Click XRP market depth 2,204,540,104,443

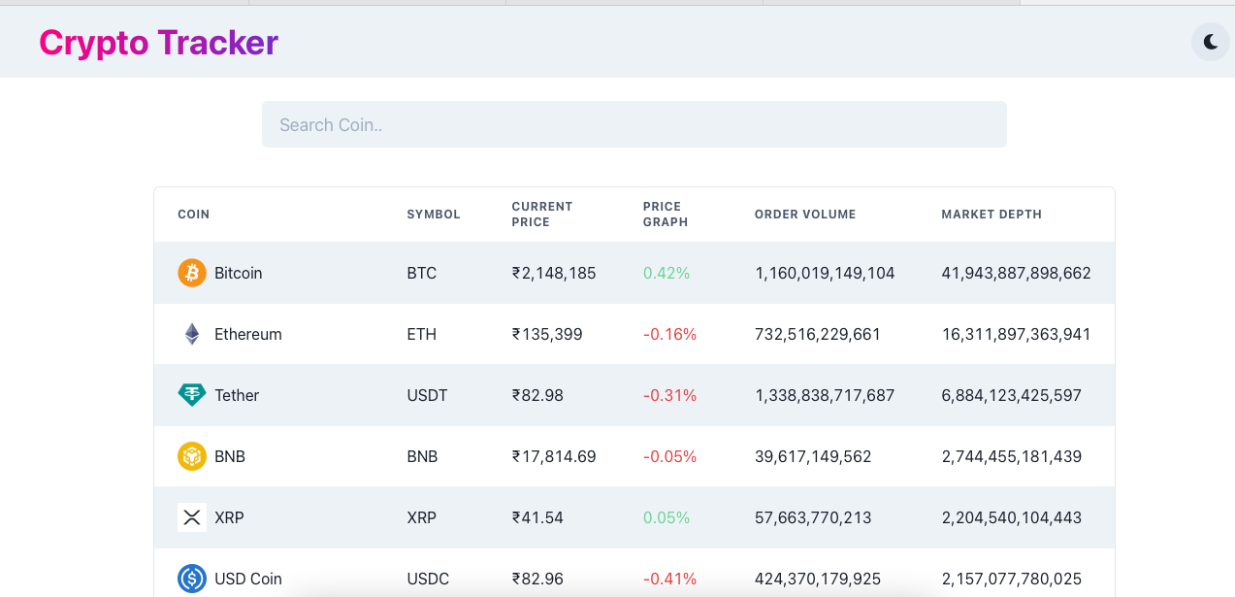click(x=1011, y=517)
